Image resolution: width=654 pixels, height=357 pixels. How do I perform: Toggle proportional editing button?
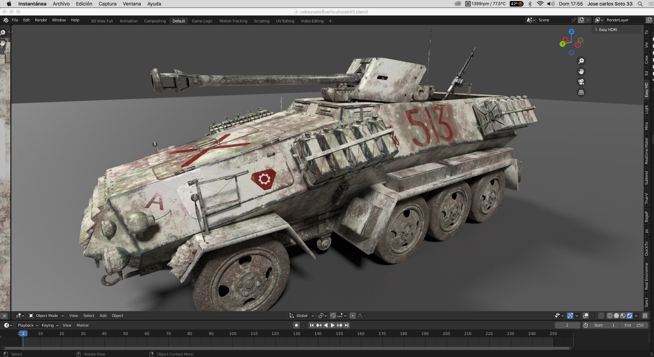(x=352, y=316)
